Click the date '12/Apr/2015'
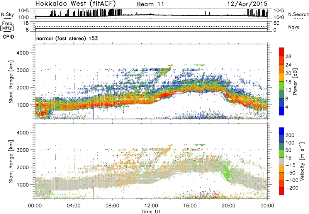309x214 pixels. (x=248, y=4)
